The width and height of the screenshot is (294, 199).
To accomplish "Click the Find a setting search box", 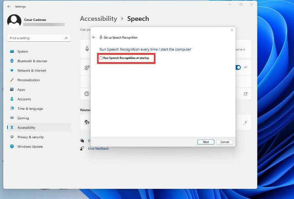I will [x=39, y=38].
